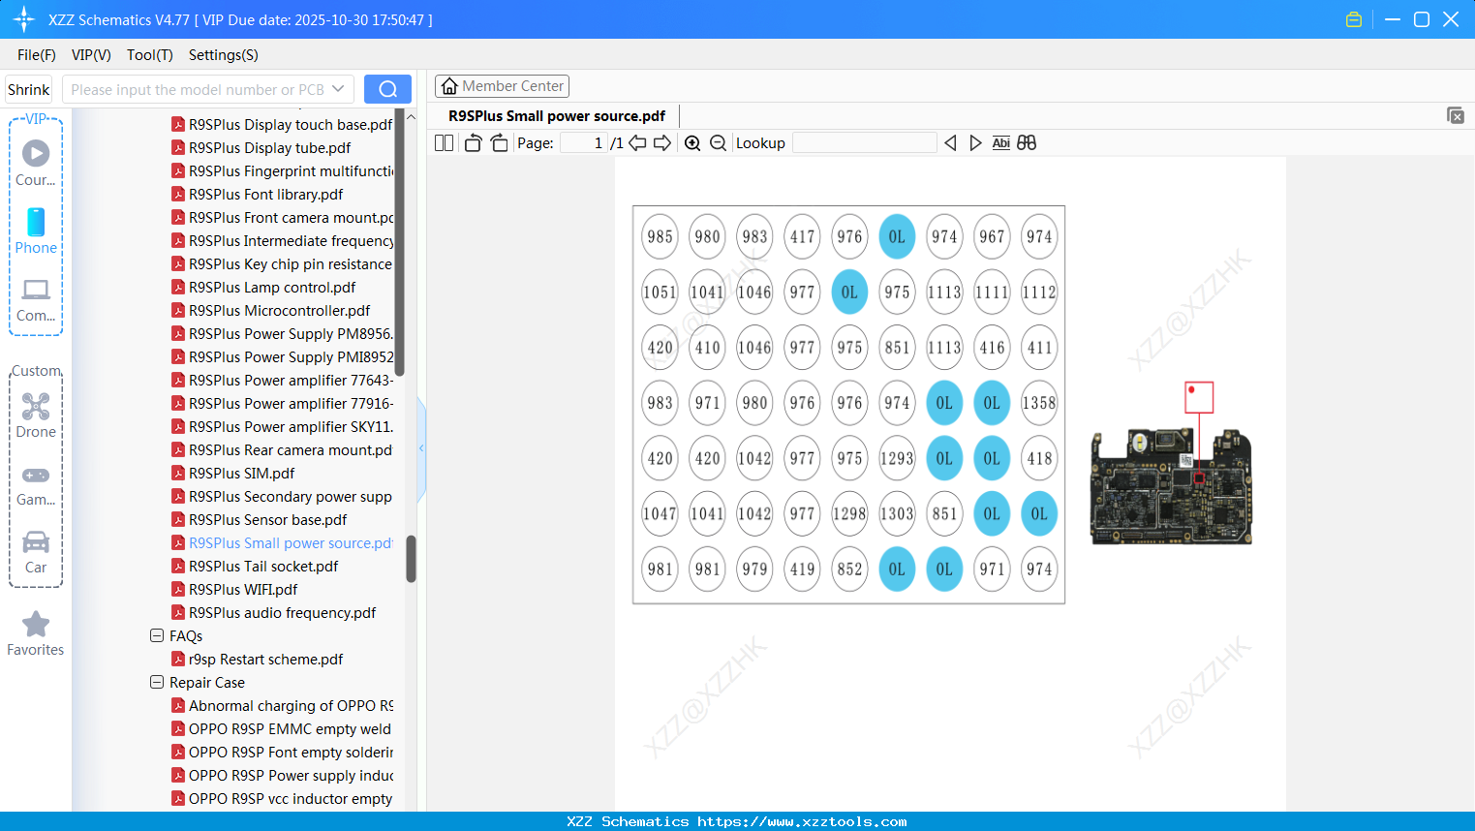Screen dimensions: 1475x831
Task: Open Favorites star in sidebar
Action: coord(36,633)
